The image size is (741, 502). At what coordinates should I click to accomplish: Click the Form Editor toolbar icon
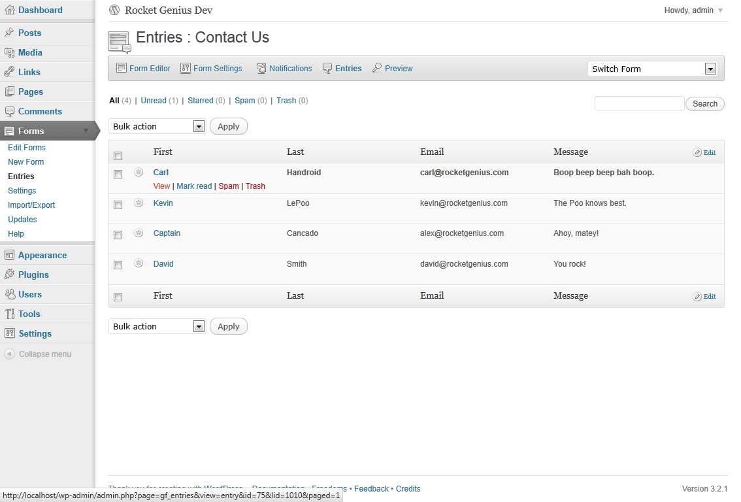[x=122, y=68]
